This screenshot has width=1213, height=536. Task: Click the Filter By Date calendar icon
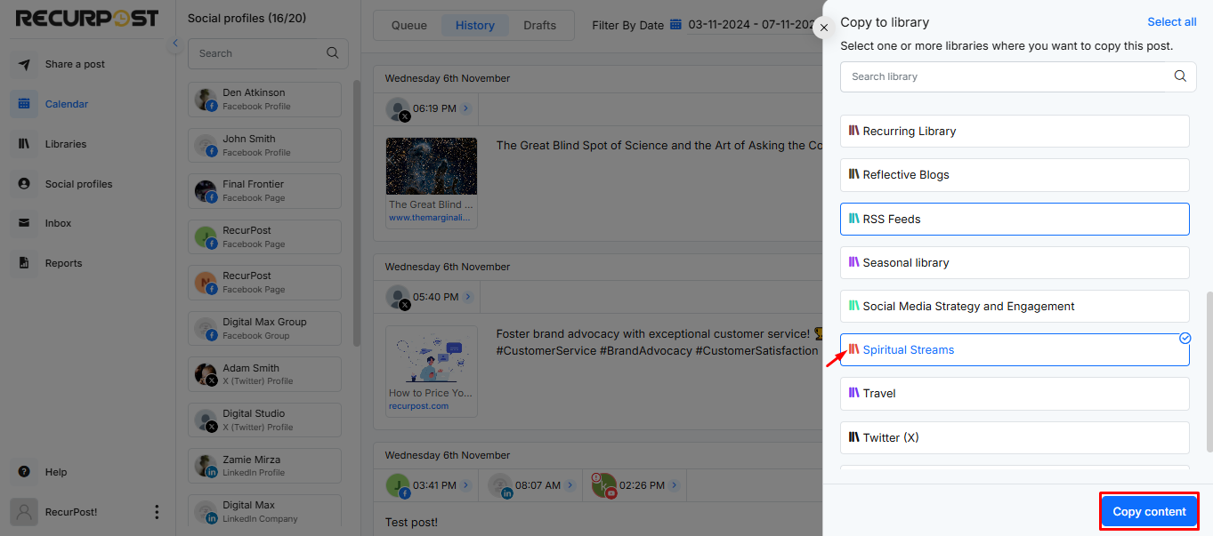coord(675,25)
